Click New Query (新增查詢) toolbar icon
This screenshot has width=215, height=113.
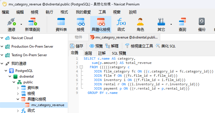click(33, 25)
